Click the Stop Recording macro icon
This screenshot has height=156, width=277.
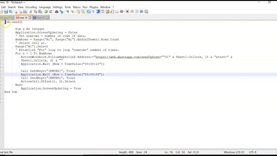click(132, 12)
